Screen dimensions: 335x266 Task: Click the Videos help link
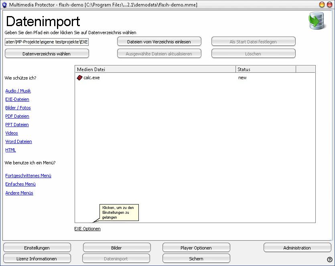click(12, 133)
